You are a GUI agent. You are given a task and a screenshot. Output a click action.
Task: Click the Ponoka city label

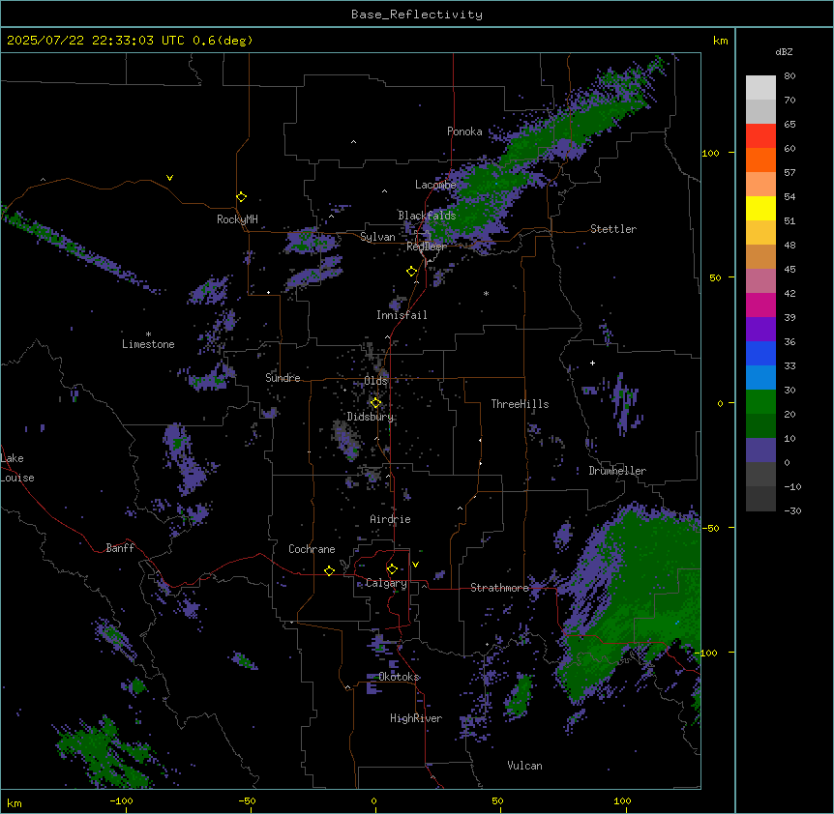point(464,131)
